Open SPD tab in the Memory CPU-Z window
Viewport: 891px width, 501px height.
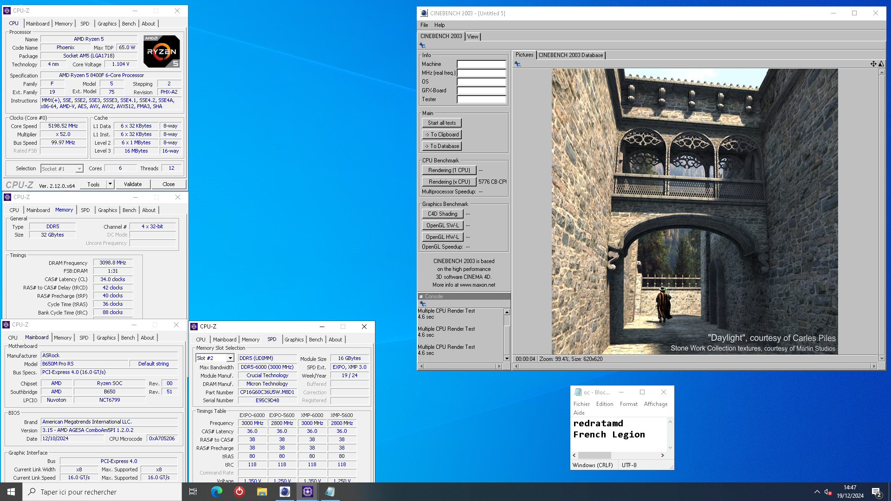[85, 210]
